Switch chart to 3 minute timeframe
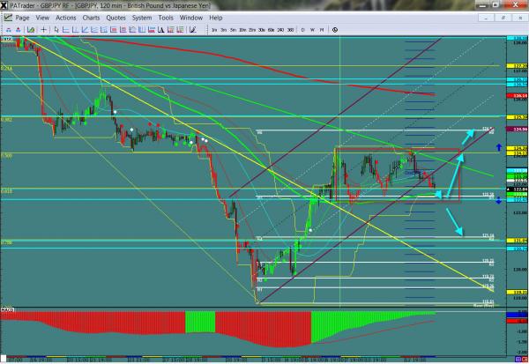This screenshot has width=529, height=364. [x=223, y=30]
